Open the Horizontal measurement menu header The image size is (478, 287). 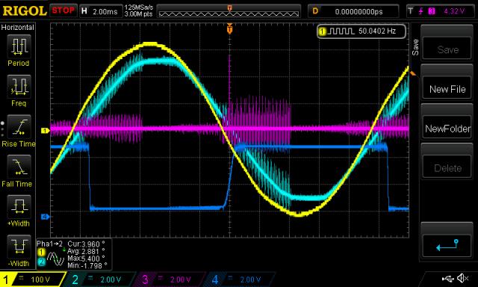[18, 28]
